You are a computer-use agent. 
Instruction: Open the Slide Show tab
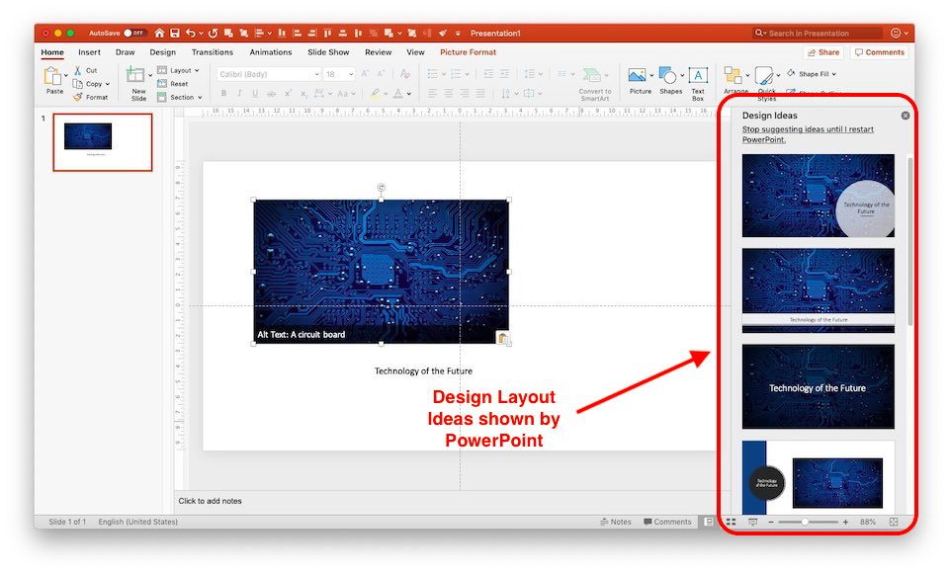(x=328, y=52)
